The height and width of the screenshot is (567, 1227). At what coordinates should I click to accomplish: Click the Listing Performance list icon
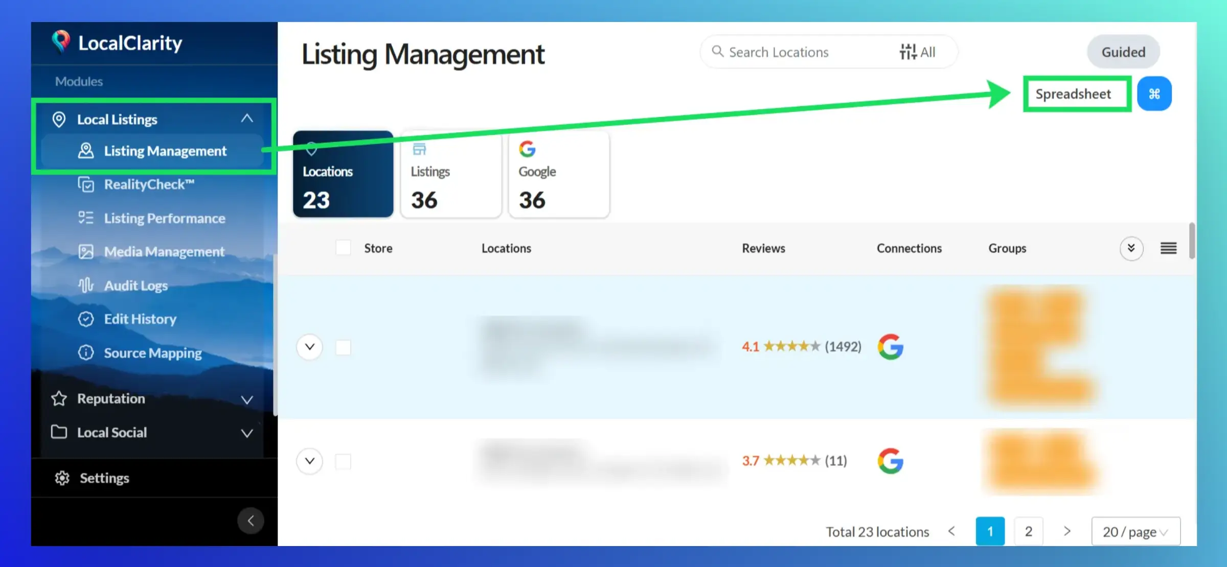(86, 218)
